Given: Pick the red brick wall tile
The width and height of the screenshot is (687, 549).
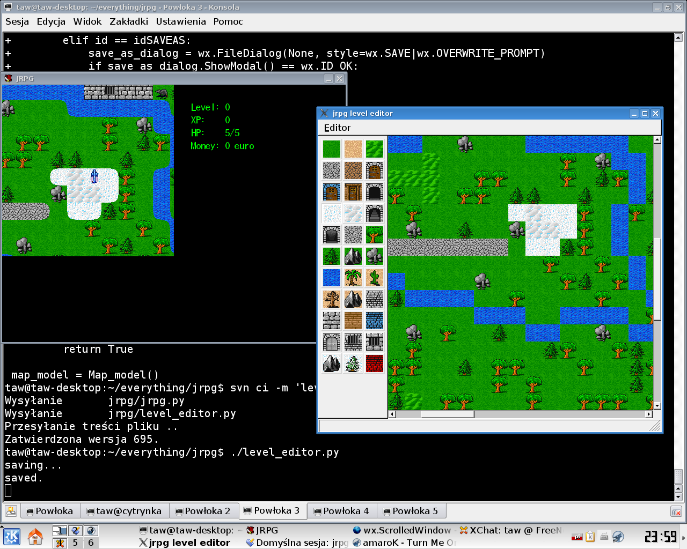Looking at the screenshot, I should [374, 363].
